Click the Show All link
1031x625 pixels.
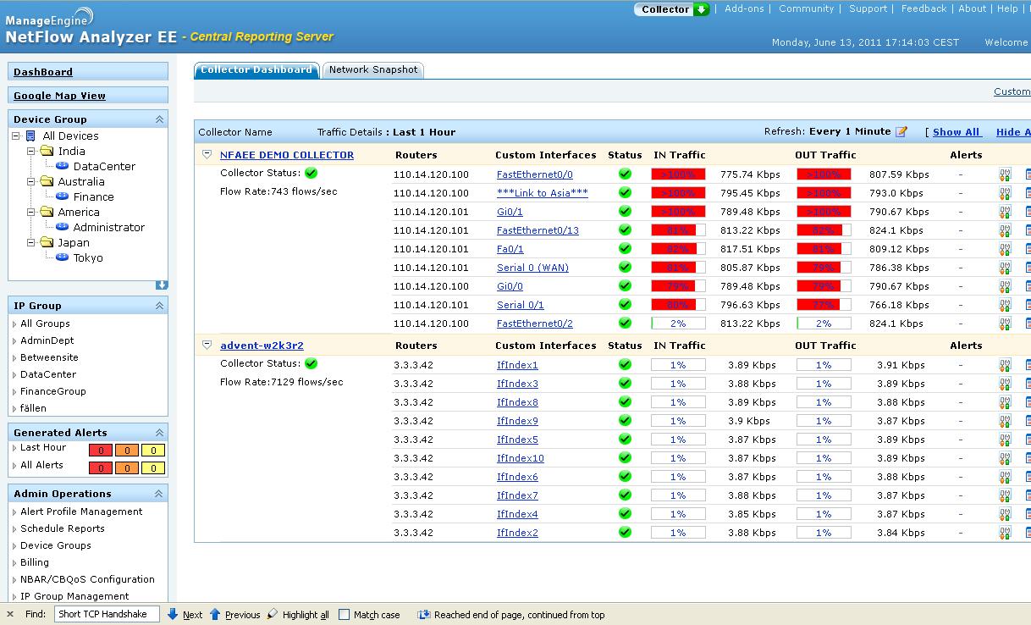pyautogui.click(x=957, y=132)
